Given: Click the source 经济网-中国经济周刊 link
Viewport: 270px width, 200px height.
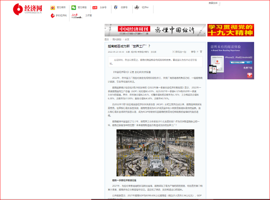Looking at the screenshot, I should [140, 52].
